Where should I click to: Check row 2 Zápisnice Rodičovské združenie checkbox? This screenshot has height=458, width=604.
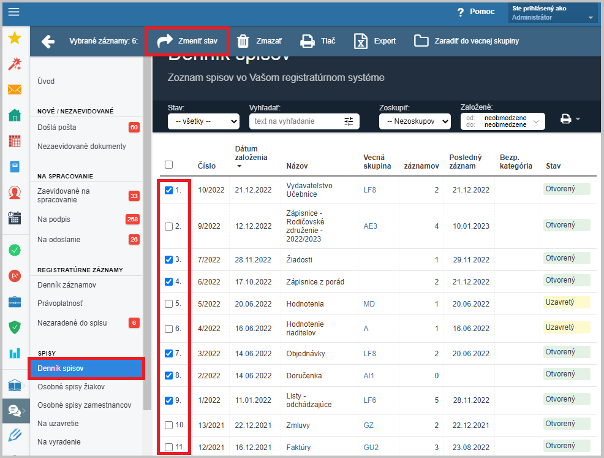[168, 227]
